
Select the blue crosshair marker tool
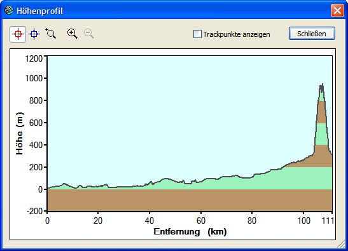[x=34, y=34]
